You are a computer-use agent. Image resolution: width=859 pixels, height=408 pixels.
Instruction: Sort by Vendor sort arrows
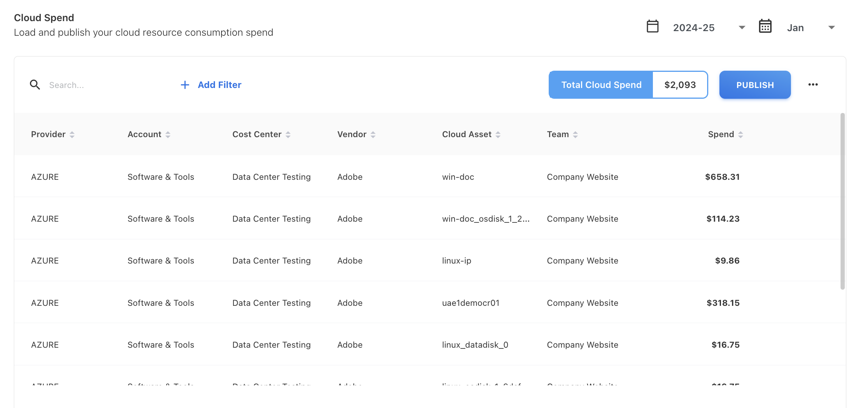[373, 134]
